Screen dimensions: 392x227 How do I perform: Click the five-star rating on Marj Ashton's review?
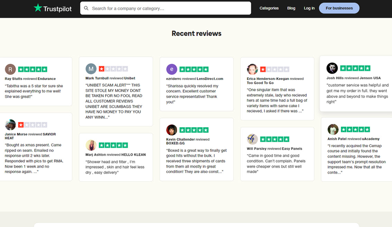(x=113, y=145)
